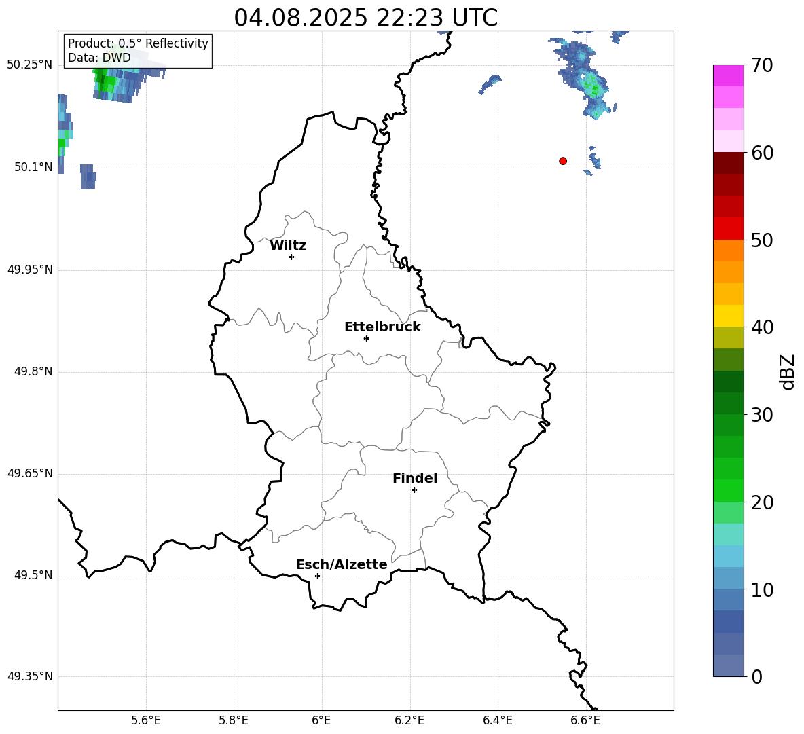Click the 10 value on colorbar

tap(762, 589)
